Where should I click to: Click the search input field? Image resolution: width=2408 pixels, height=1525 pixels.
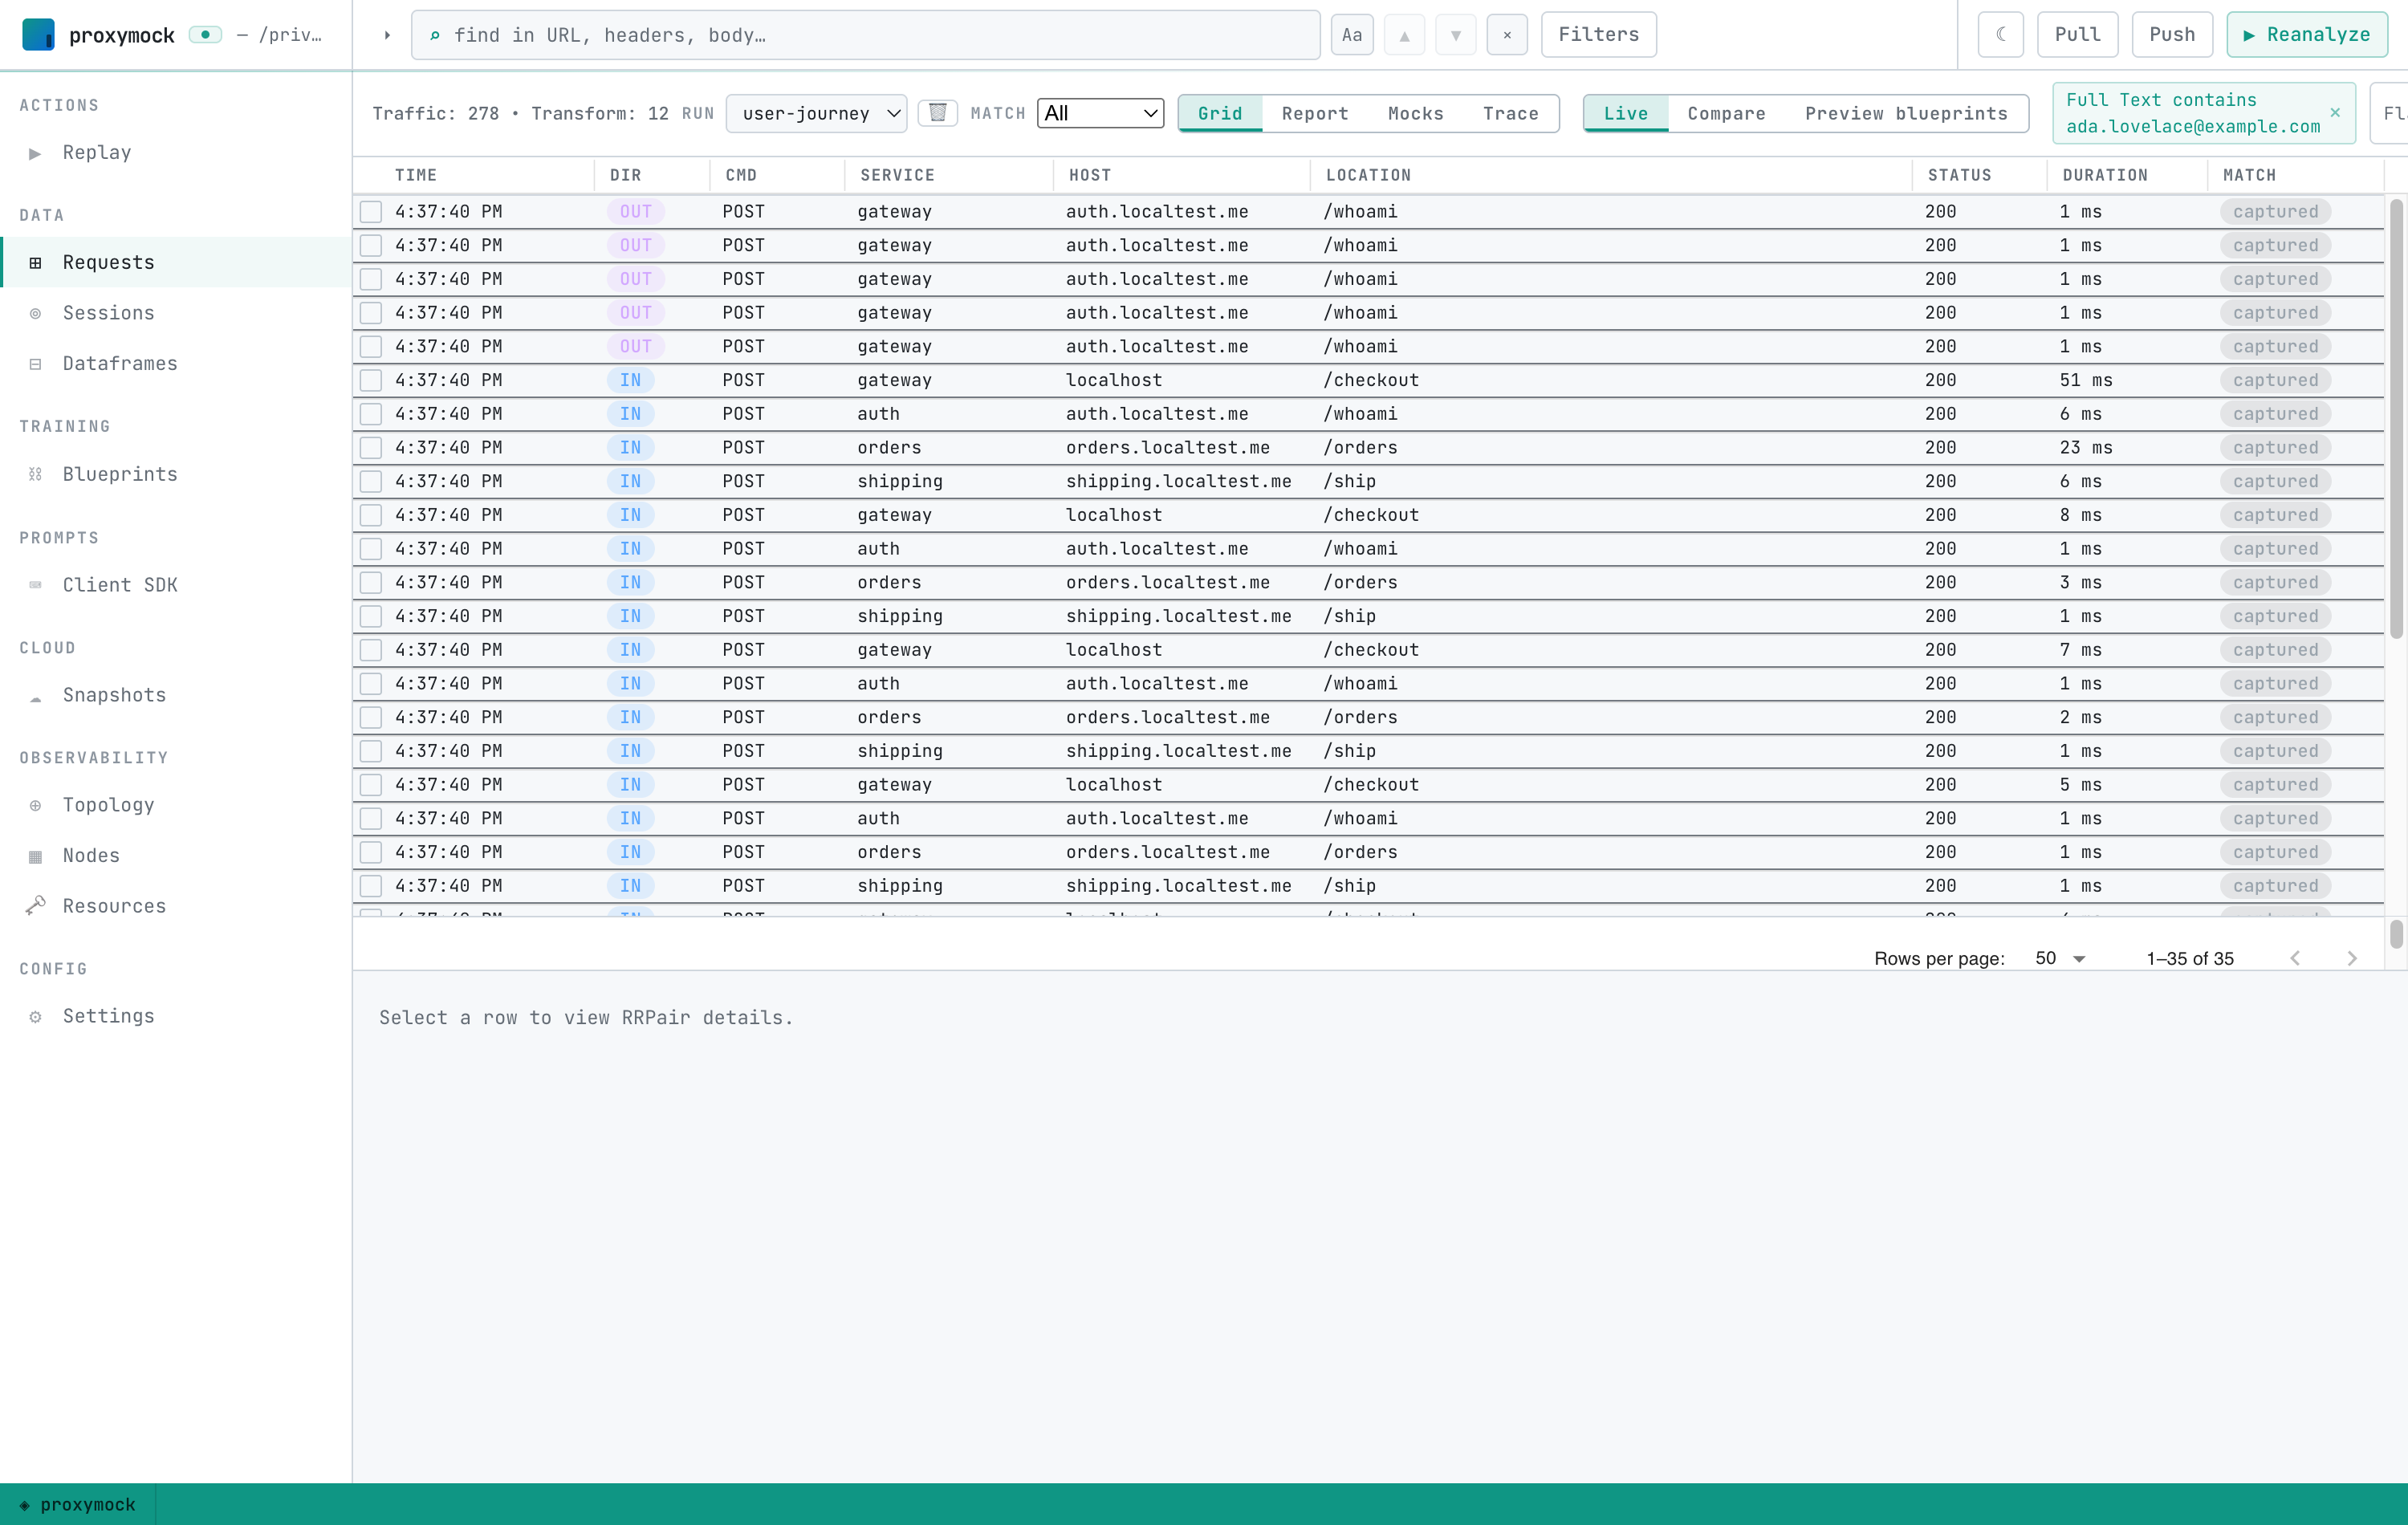pyautogui.click(x=866, y=35)
